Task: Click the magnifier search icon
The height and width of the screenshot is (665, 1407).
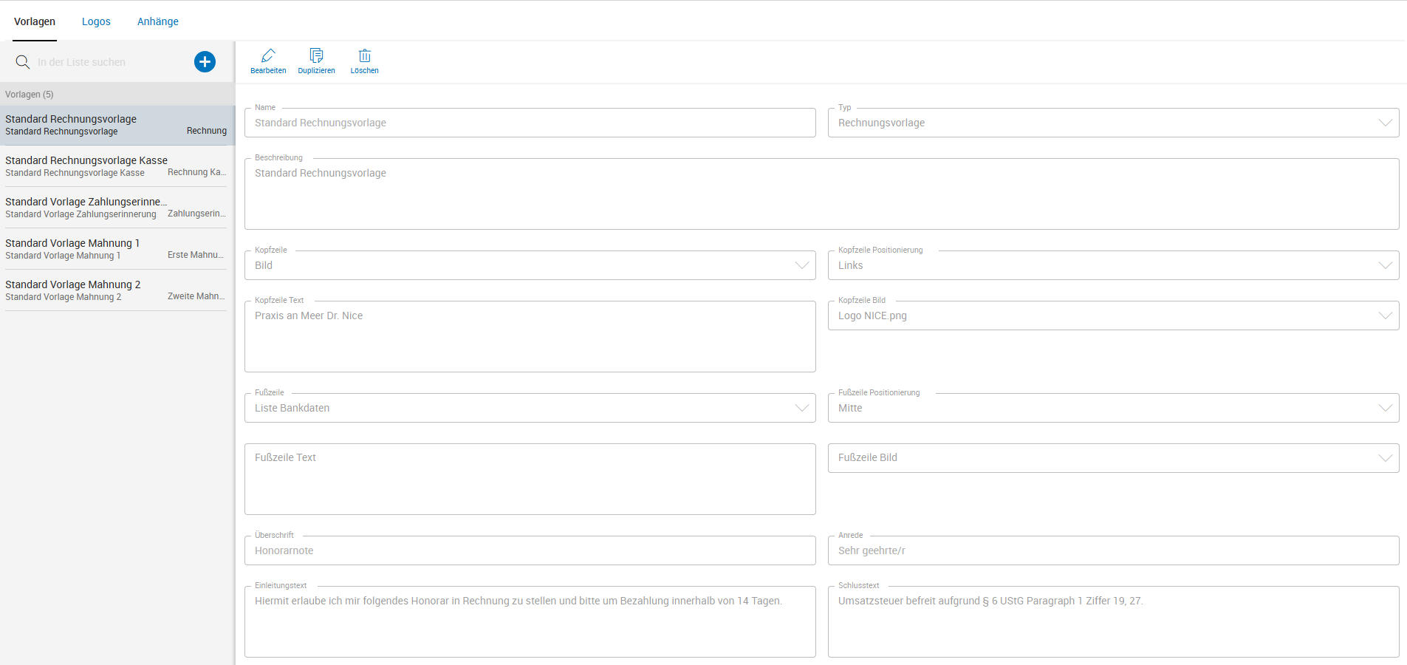Action: pyautogui.click(x=23, y=62)
